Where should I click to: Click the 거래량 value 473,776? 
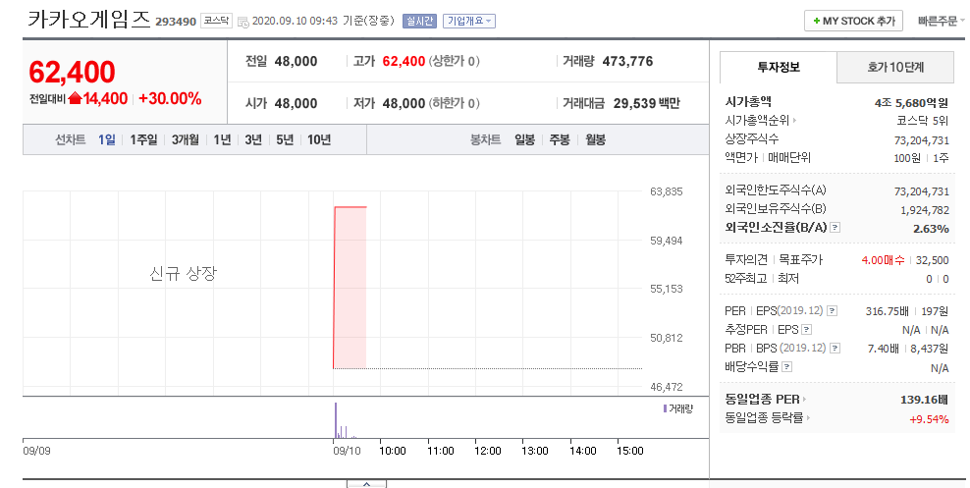point(628,61)
